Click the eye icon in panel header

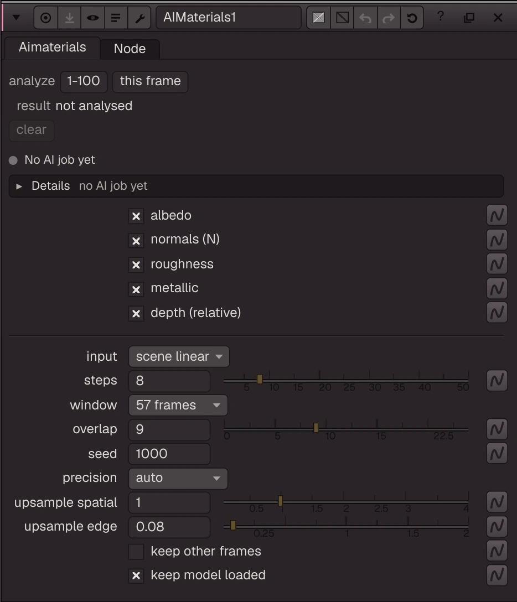(92, 18)
